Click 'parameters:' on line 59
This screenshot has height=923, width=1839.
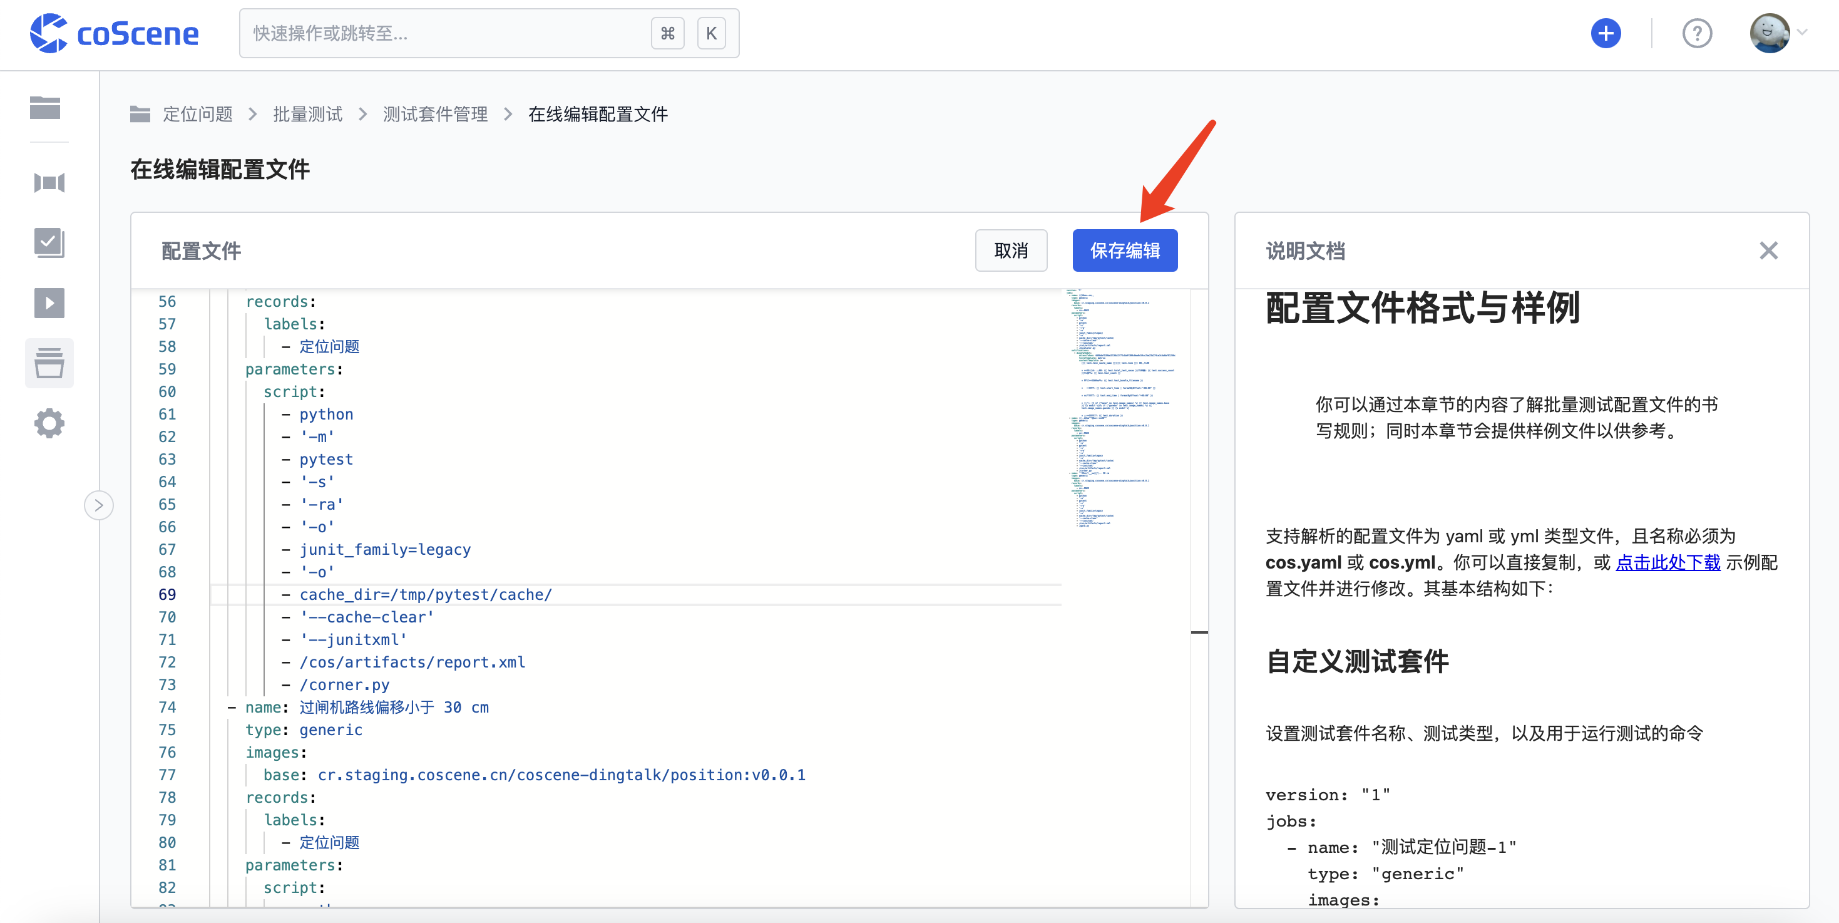(294, 369)
